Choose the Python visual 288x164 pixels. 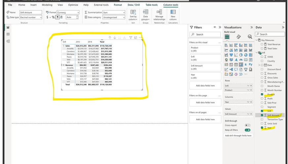coord(251,65)
